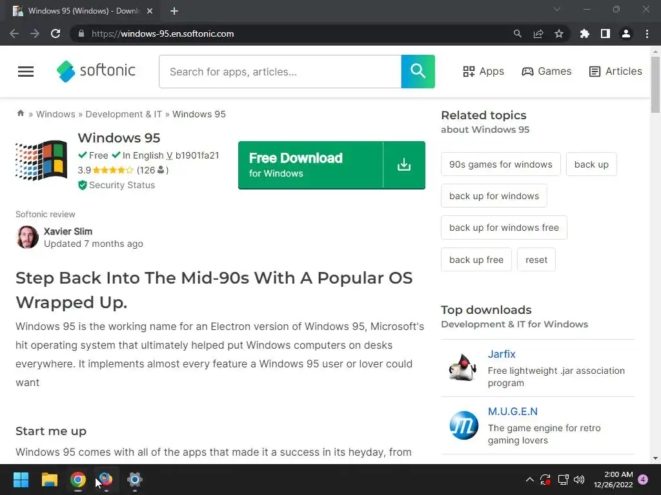Image resolution: width=661 pixels, height=495 pixels.
Task: Open the tab search chevron
Action: point(557,9)
